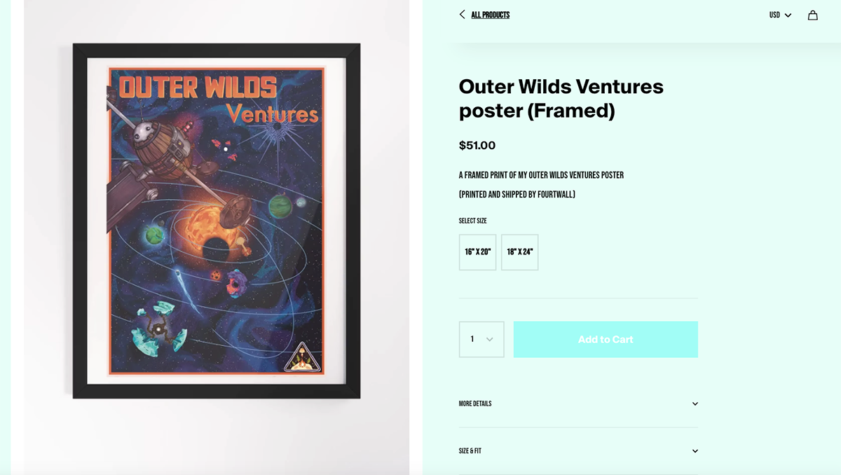The height and width of the screenshot is (475, 841).
Task: Click the chevron arrow in the quantity box
Action: [x=490, y=340]
